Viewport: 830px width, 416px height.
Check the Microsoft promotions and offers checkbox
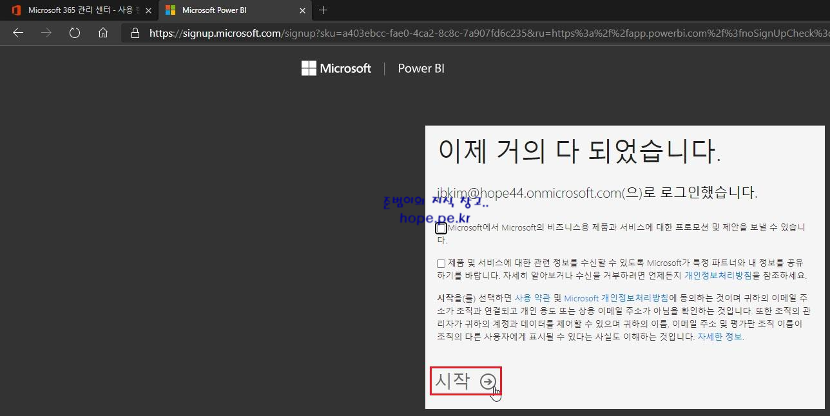click(441, 228)
